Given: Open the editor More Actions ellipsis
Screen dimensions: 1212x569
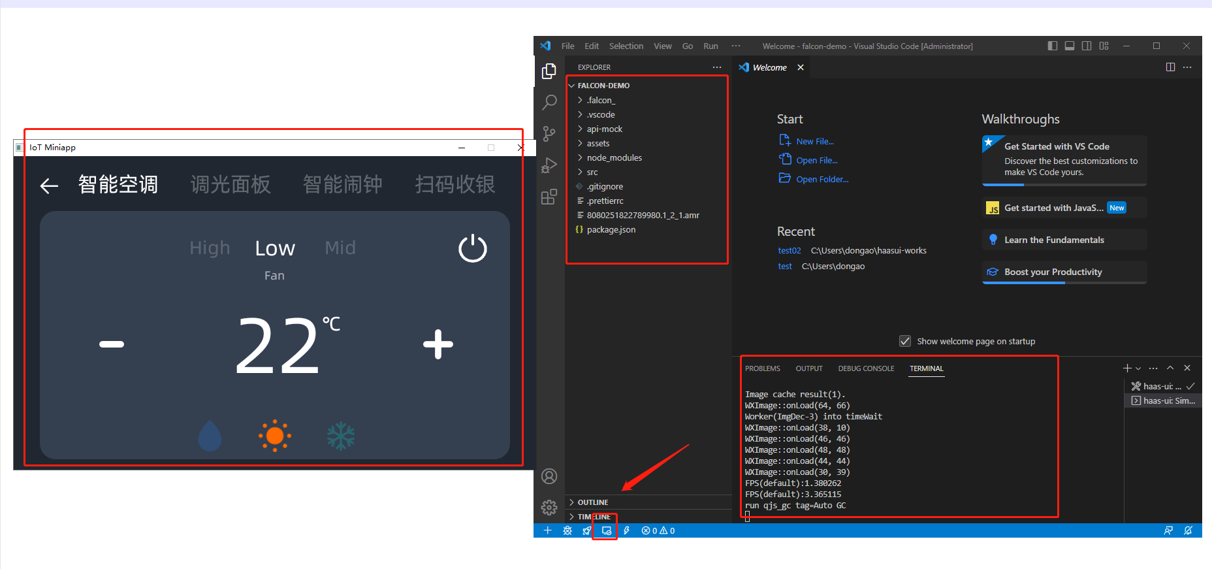Looking at the screenshot, I should pos(1187,67).
